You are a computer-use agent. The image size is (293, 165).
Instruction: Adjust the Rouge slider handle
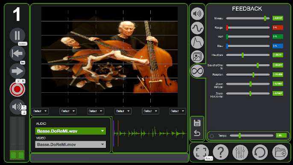pos(227,28)
